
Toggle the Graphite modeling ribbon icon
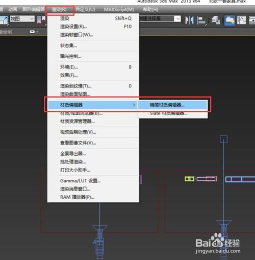pyautogui.click(x=229, y=20)
